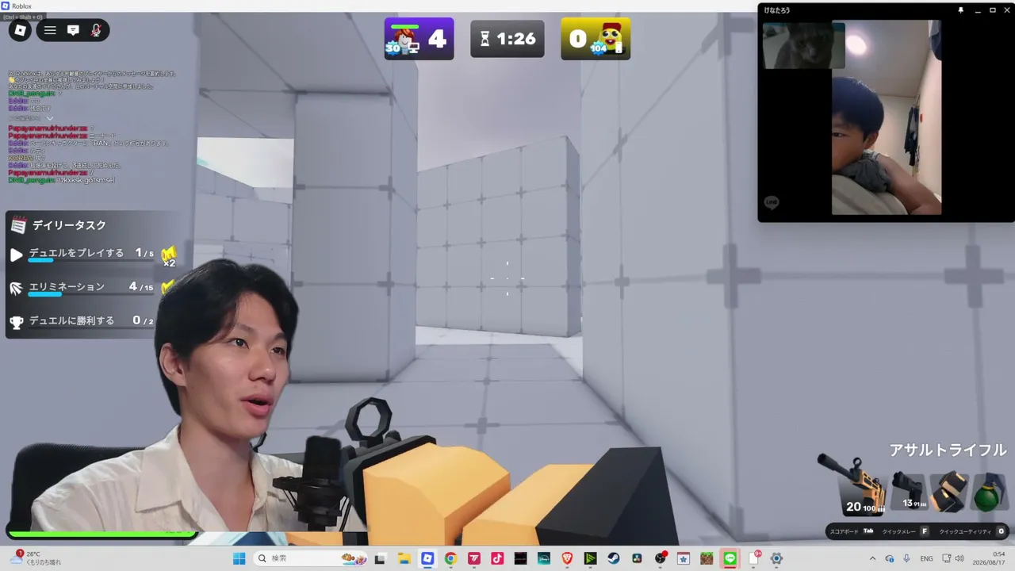Open Settings gear from the taskbar
1015x571 pixels.
click(777, 558)
